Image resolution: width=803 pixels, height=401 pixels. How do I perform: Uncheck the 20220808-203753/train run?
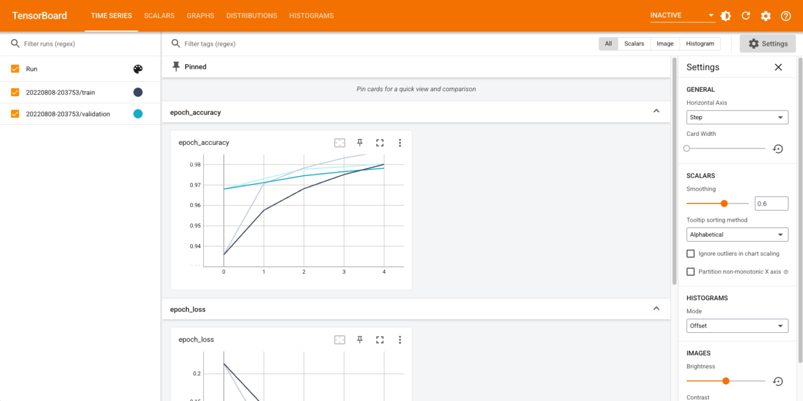point(14,92)
